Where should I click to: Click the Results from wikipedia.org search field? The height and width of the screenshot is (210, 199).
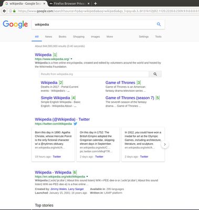point(94,74)
